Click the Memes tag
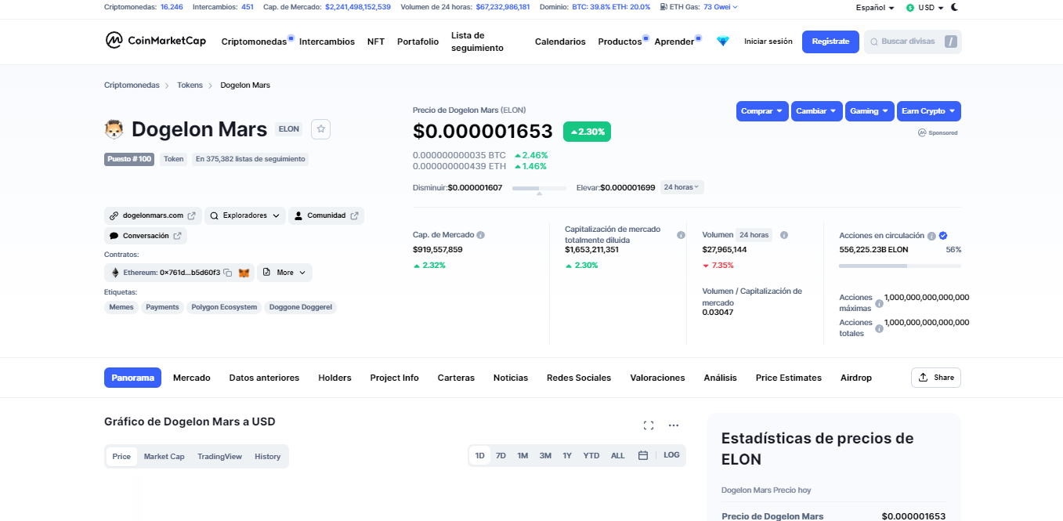Image resolution: width=1063 pixels, height=521 pixels. 121,307
